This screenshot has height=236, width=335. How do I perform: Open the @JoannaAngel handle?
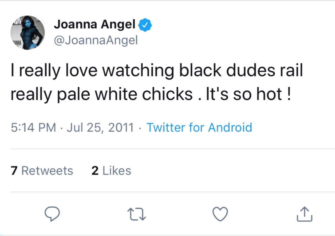coord(96,41)
